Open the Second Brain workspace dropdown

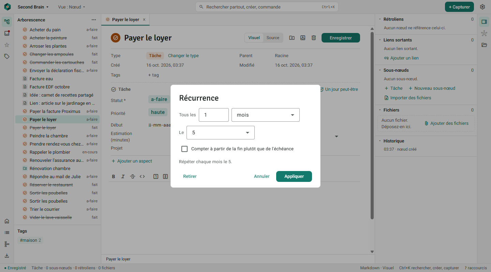point(33,7)
